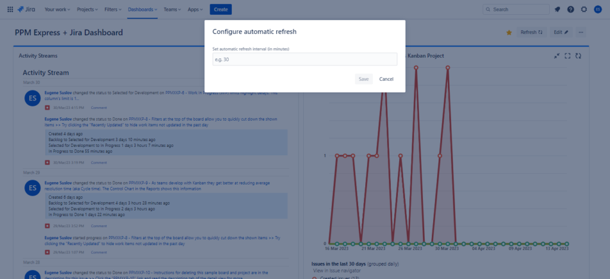Viewport: 610px width, 279px height.
Task: Expand the Your work menu
Action: tap(57, 10)
